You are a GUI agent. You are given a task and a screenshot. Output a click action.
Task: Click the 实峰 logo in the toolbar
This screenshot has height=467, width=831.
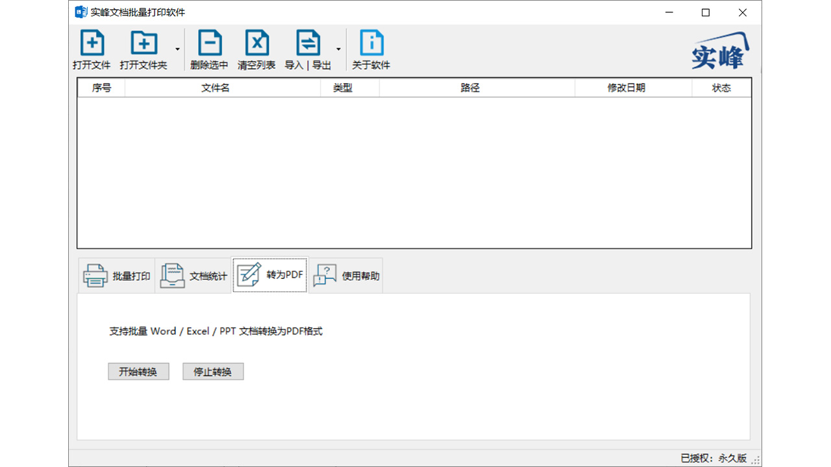click(719, 50)
